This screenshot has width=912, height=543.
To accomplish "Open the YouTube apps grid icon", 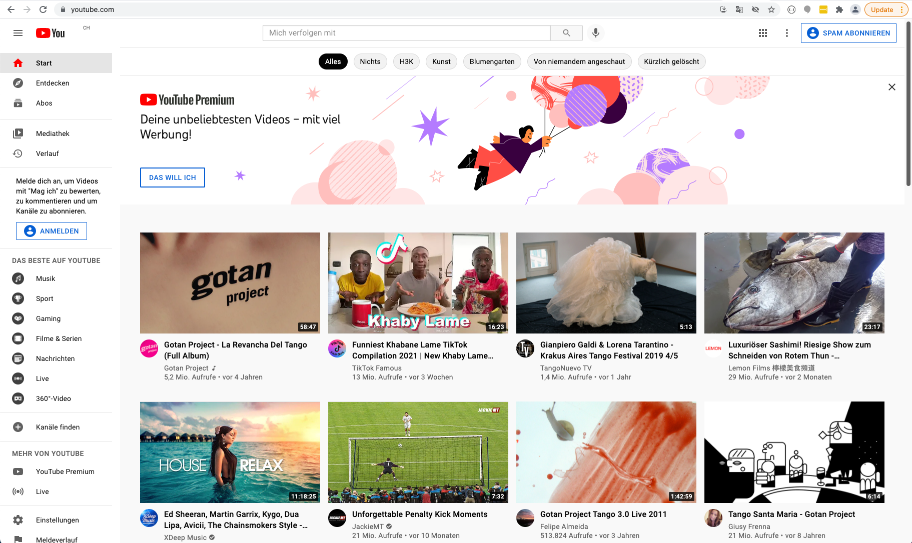I will [x=763, y=33].
